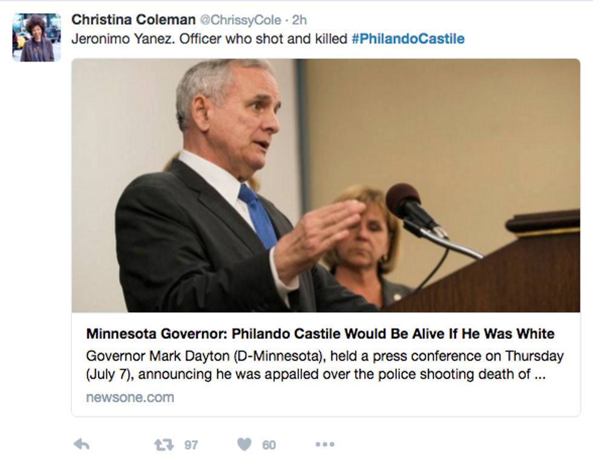
Task: Open the #PhilandoCastile hashtag
Action: coord(408,39)
